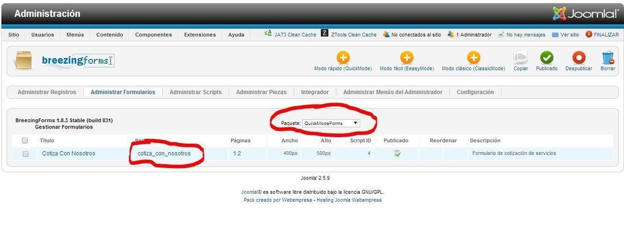This screenshot has width=624, height=242.
Task: Open the Usuarios menu
Action: [43, 35]
